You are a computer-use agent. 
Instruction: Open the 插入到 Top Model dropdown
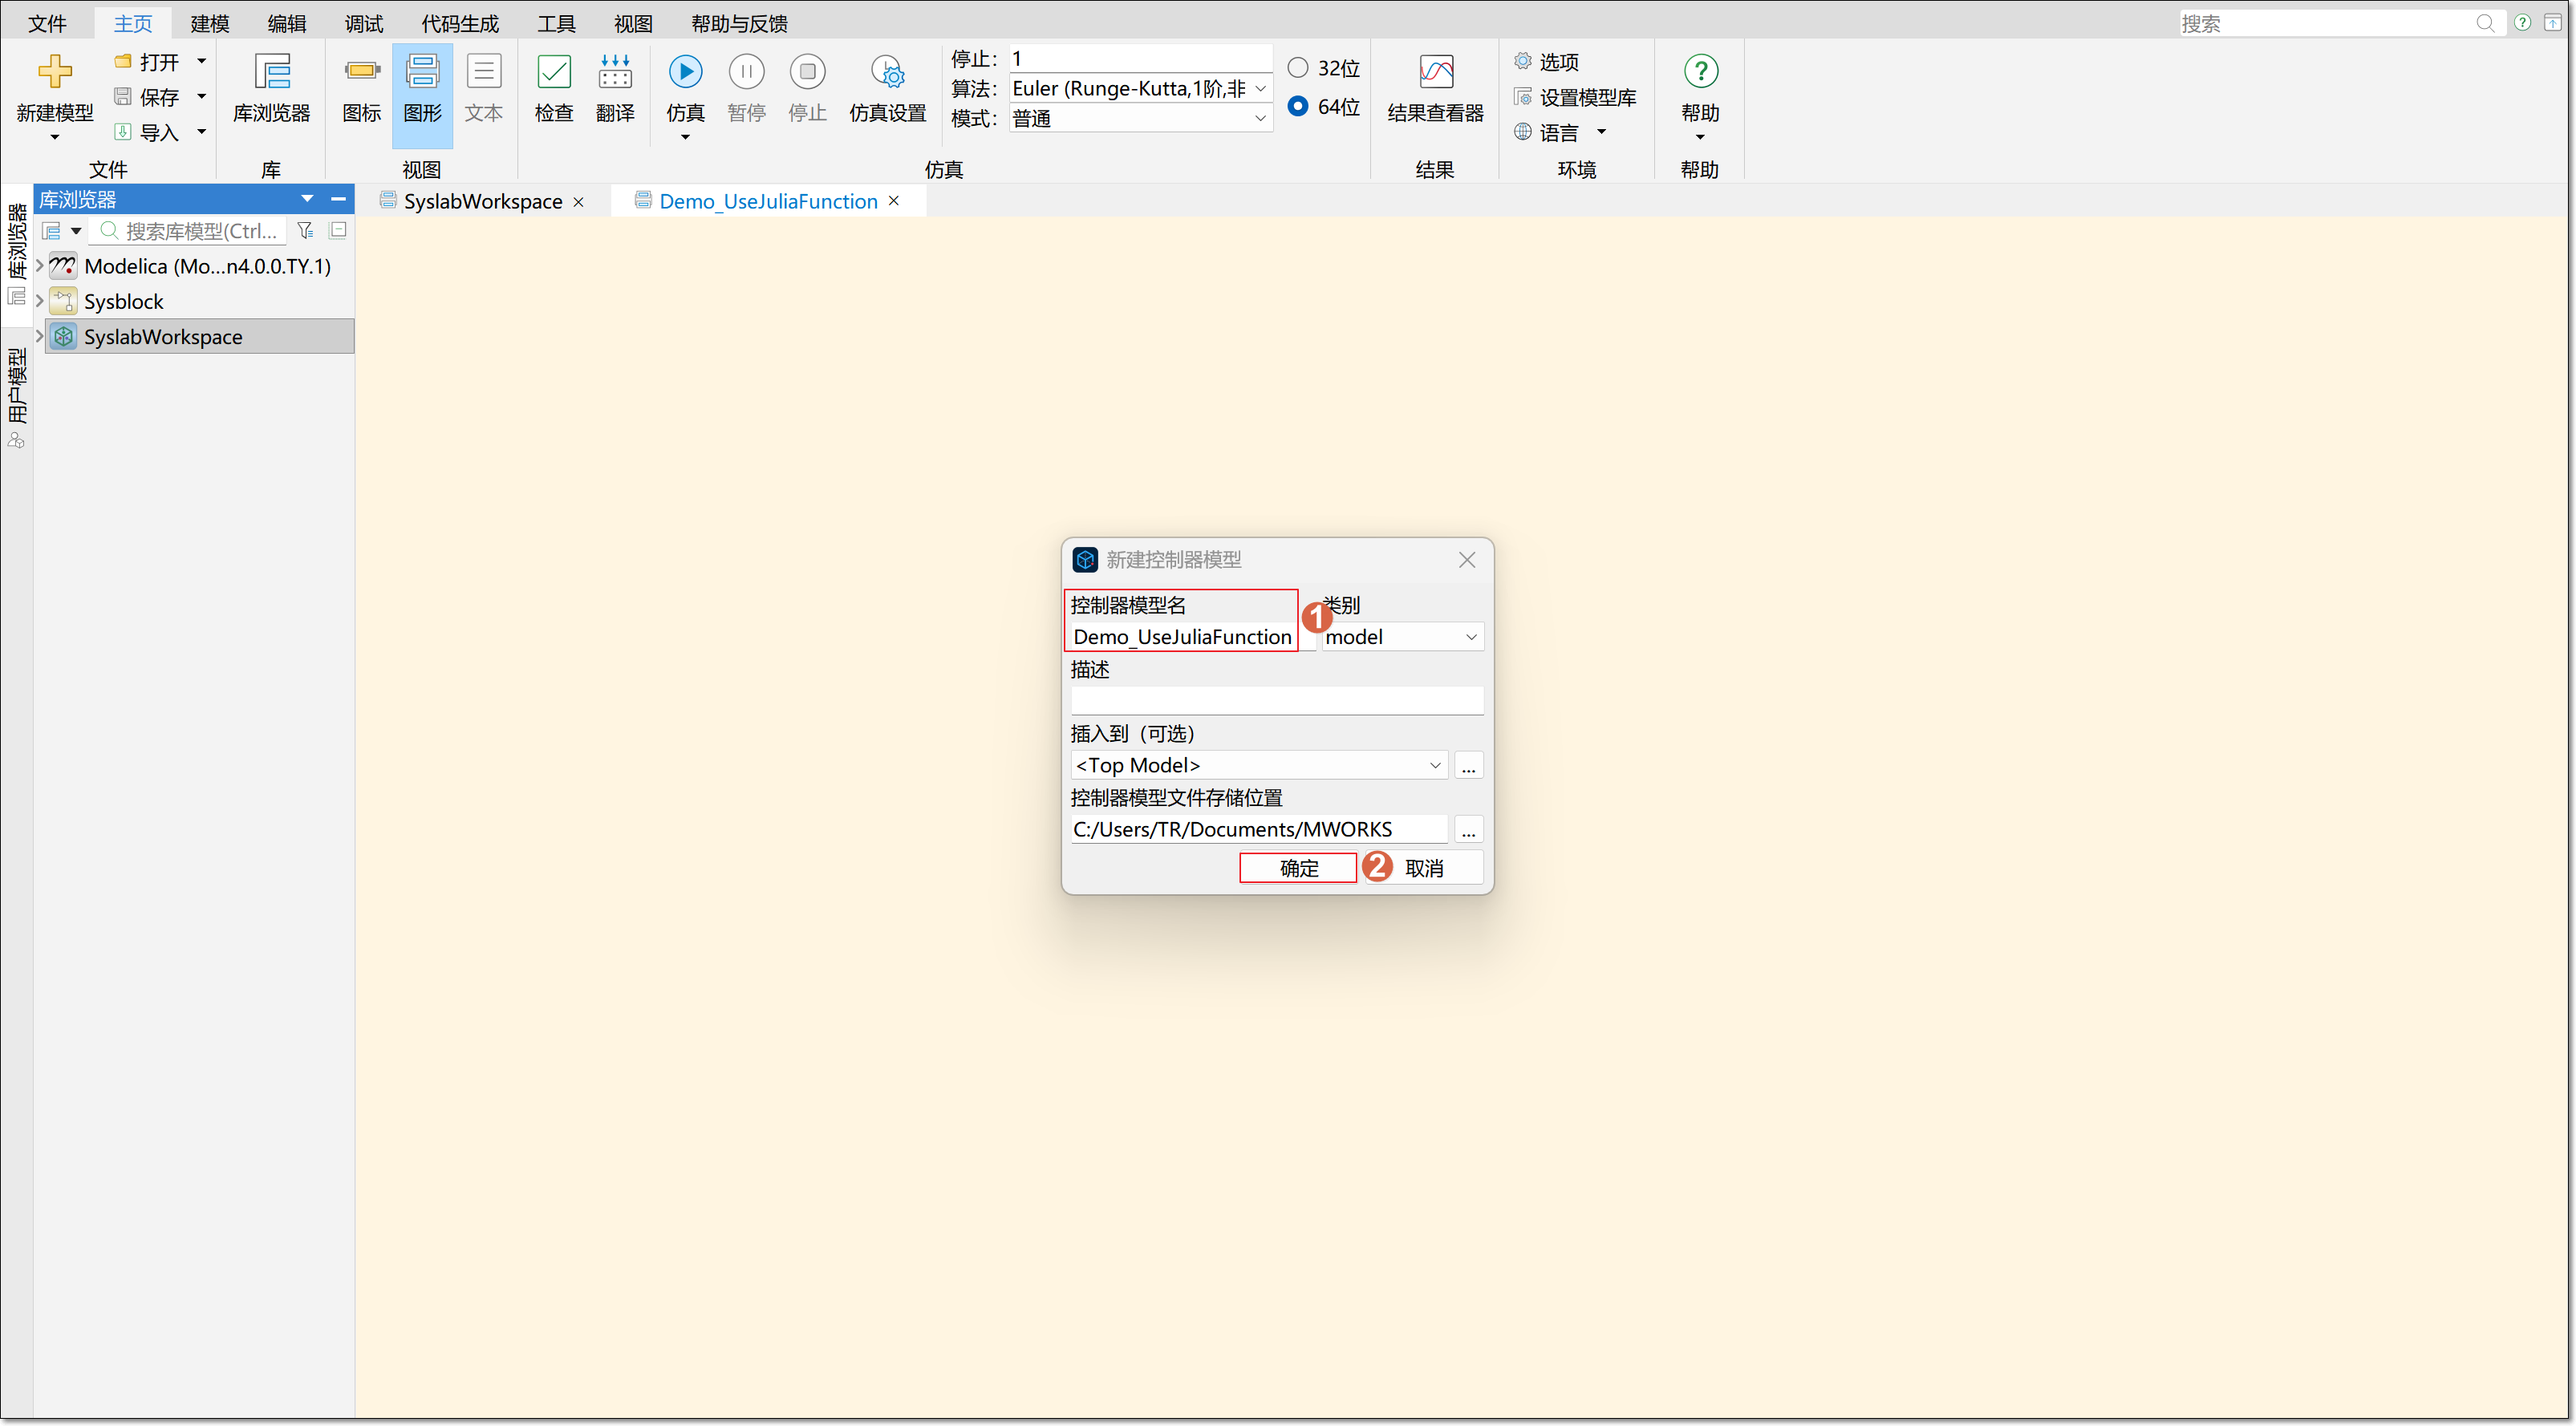pos(1258,765)
